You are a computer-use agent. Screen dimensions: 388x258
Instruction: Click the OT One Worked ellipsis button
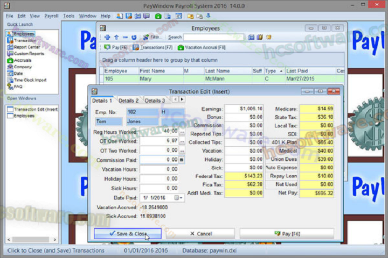point(182,141)
